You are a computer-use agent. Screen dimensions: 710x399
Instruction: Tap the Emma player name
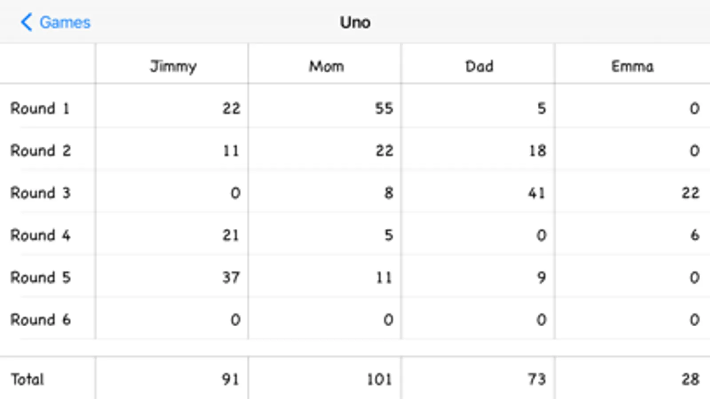tap(632, 66)
